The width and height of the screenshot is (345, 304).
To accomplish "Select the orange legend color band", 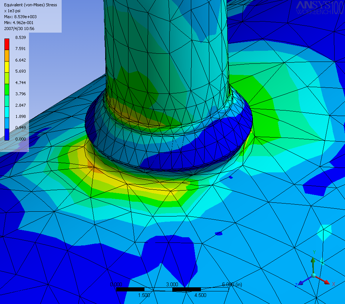I will click(7, 56).
